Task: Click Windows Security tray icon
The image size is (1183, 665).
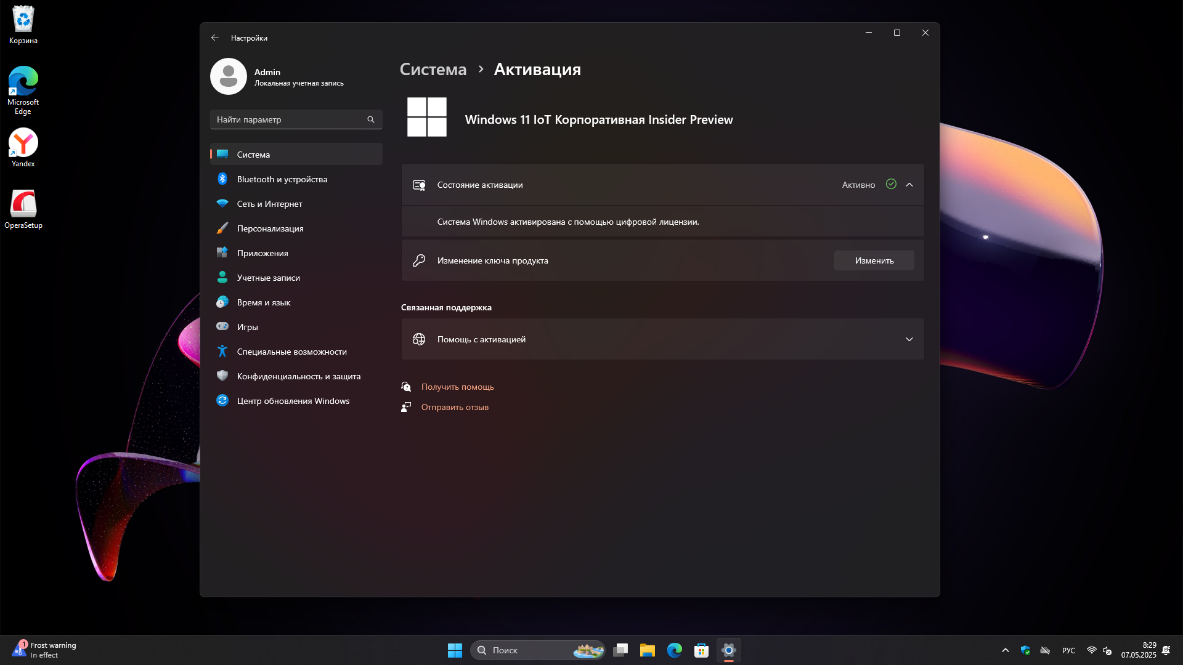Action: click(x=1025, y=650)
